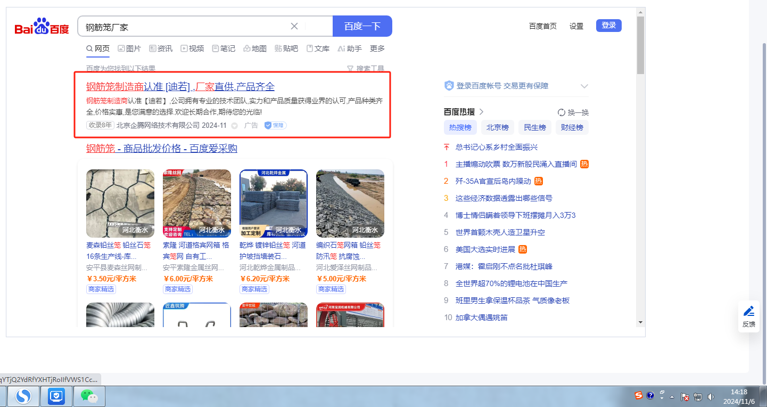Select the 北京榜 tab

click(497, 127)
